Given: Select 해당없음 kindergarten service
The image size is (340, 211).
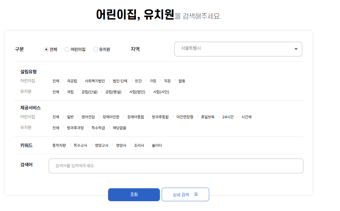Looking at the screenshot, I should coord(120,128).
